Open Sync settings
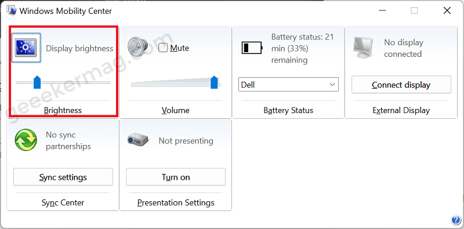 click(x=63, y=177)
